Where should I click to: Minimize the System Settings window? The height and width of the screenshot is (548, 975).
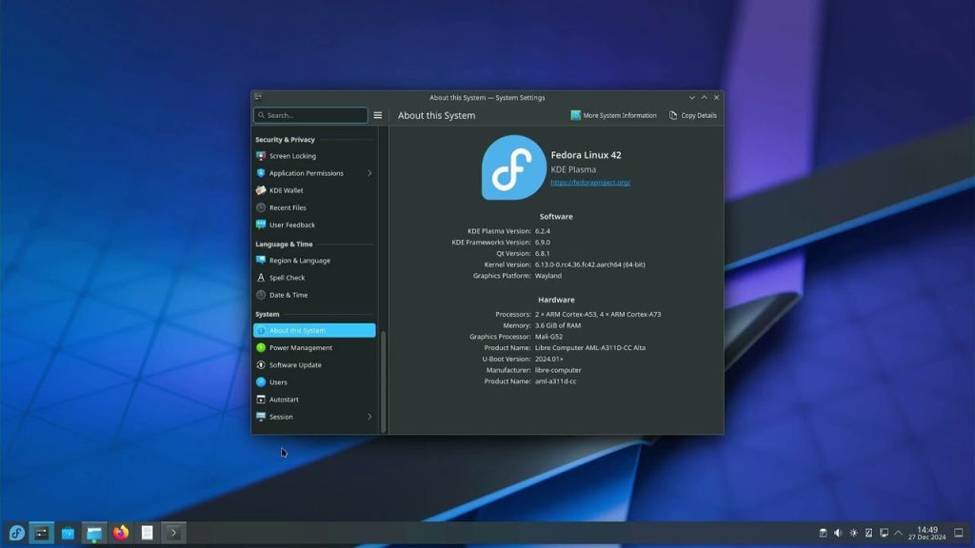point(691,98)
